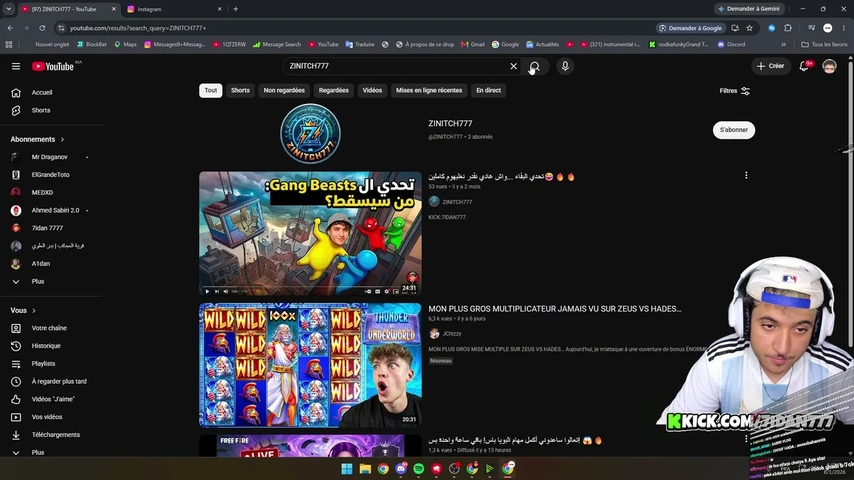This screenshot has width=854, height=480.
Task: Select the Mises en ligne récentes chip
Action: [429, 91]
